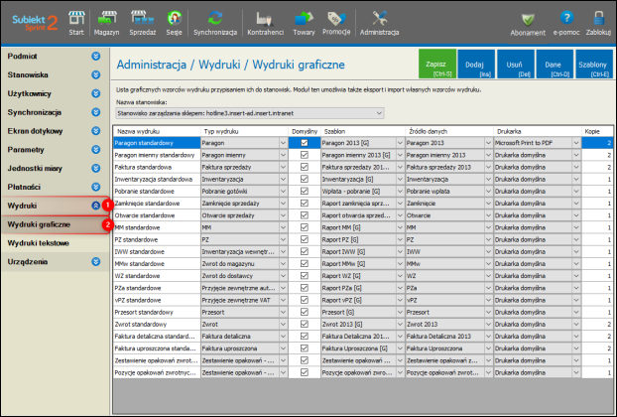Click the Kopie cell for Paragon standardowy
The height and width of the screenshot is (417, 617).
pyautogui.click(x=598, y=143)
